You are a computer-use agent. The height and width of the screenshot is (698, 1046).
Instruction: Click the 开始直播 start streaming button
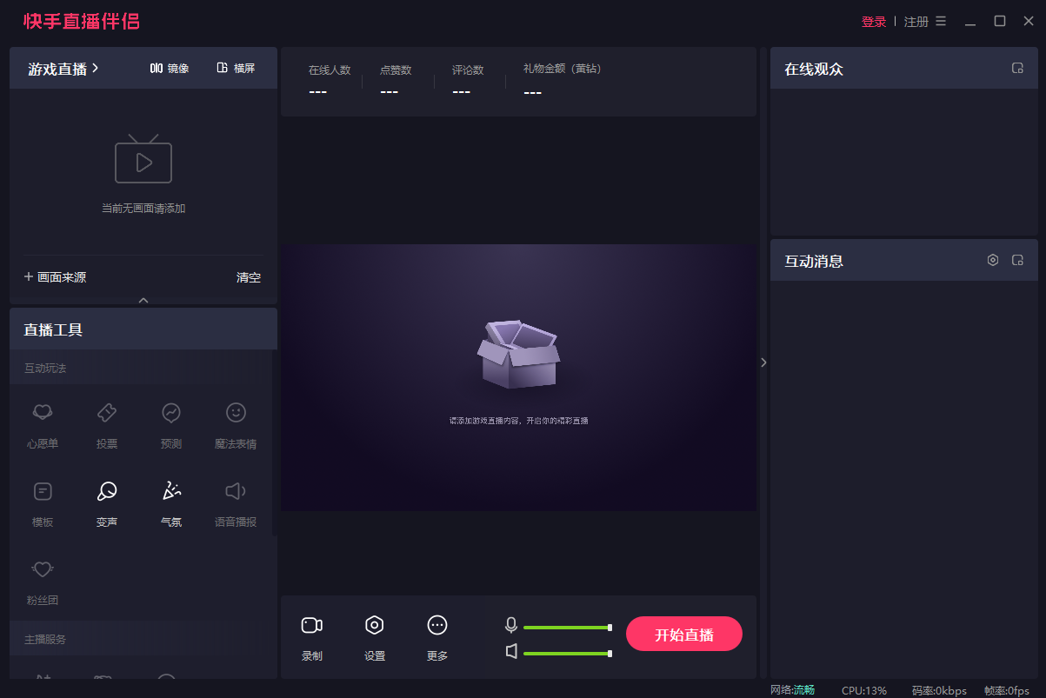(x=683, y=634)
